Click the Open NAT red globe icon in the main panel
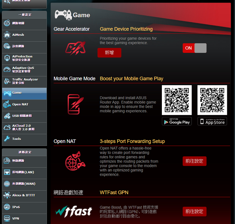This screenshot has width=235, height=224. pos(75,161)
